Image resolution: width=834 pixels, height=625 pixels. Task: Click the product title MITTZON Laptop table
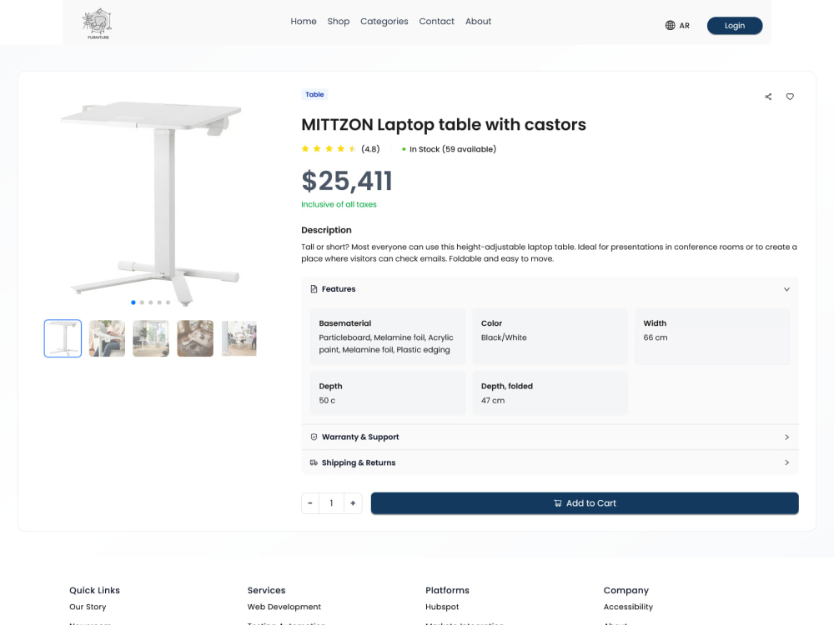point(444,124)
